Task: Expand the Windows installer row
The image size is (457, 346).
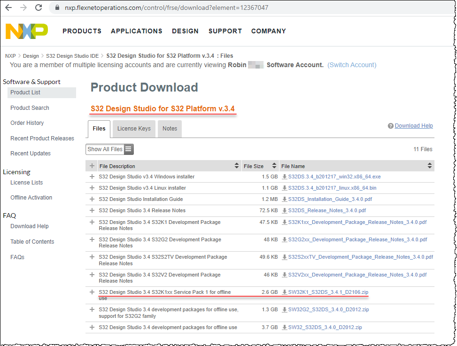Action: click(92, 177)
